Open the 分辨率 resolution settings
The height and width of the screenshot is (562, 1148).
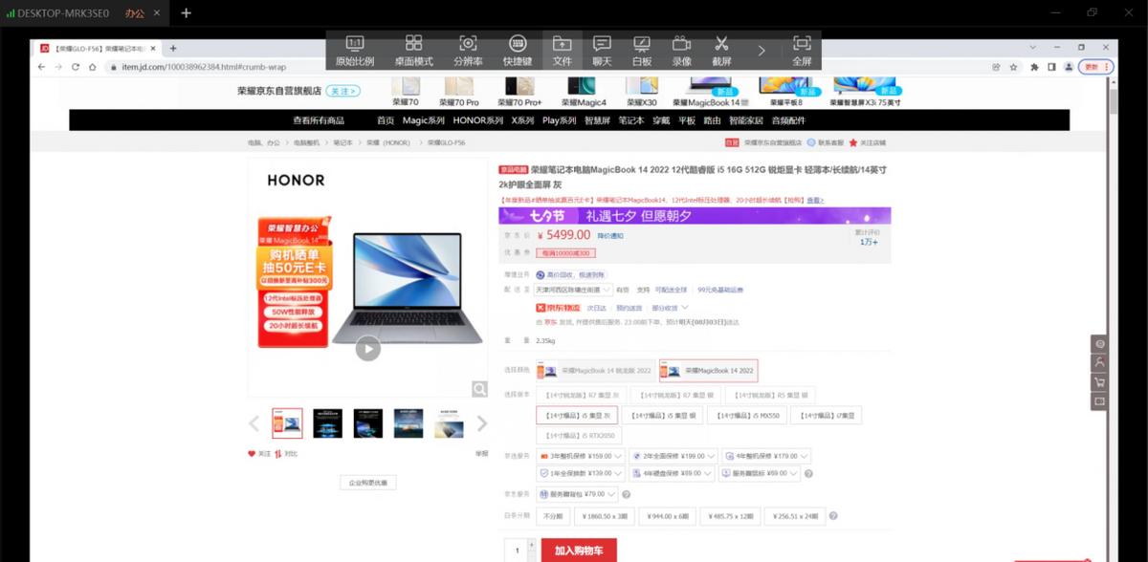coord(468,51)
